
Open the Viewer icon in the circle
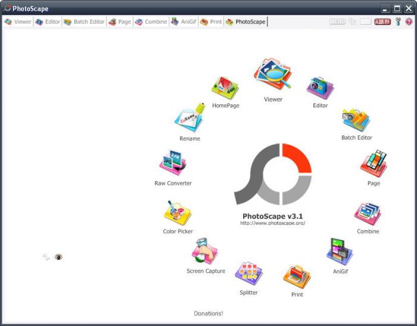click(x=273, y=76)
